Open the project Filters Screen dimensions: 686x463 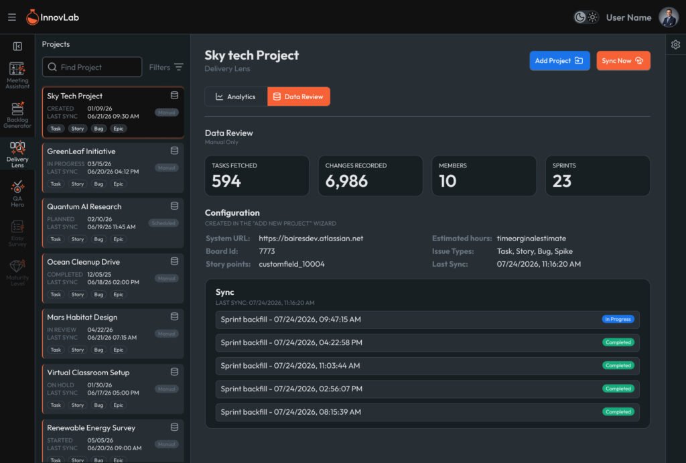click(166, 67)
